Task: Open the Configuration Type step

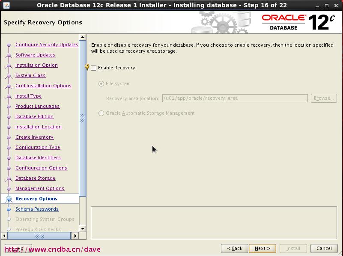Action: point(38,147)
